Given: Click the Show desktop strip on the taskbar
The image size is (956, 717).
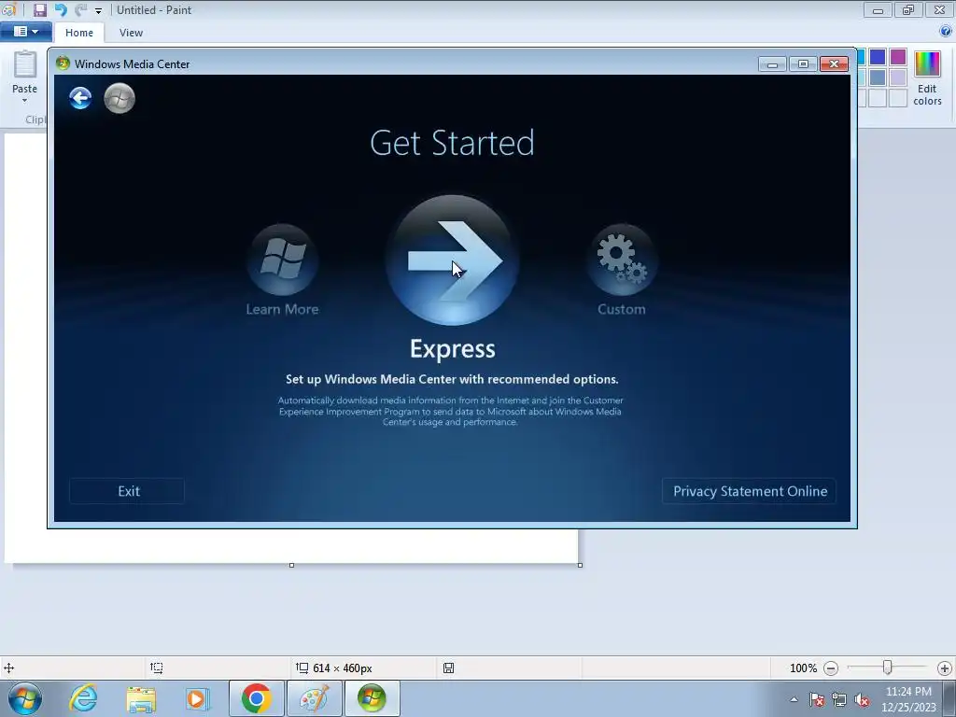Looking at the screenshot, I should click(949, 698).
